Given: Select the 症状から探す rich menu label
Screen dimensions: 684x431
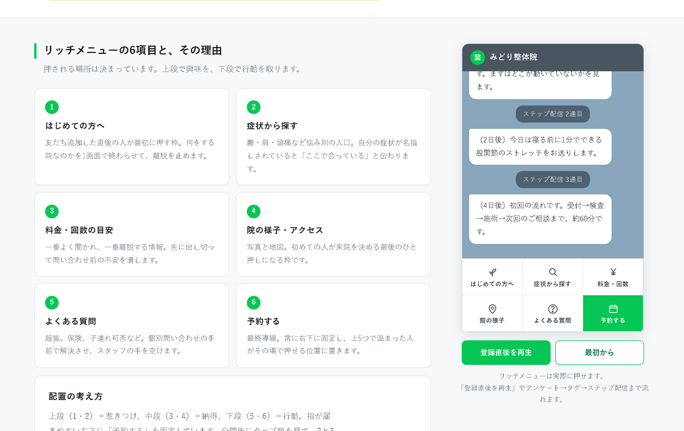Looking at the screenshot, I should (552, 284).
